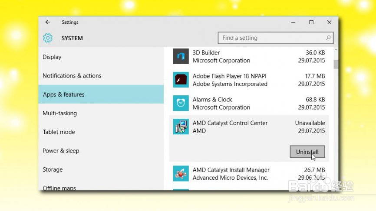The width and height of the screenshot is (376, 211).
Task: Select the 3D Builder name text
Action: point(206,52)
